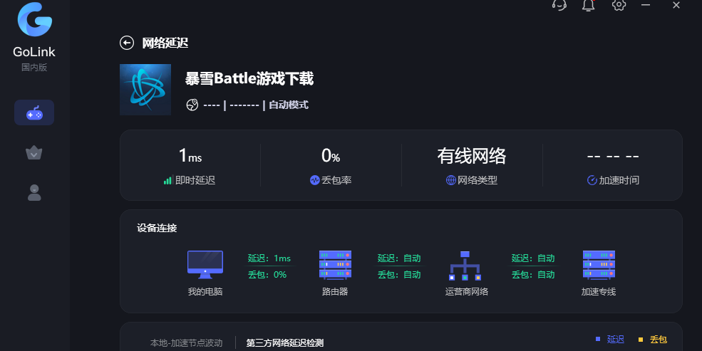702x351 pixels.
Task: Click the GoLink logo
Action: coord(33,20)
